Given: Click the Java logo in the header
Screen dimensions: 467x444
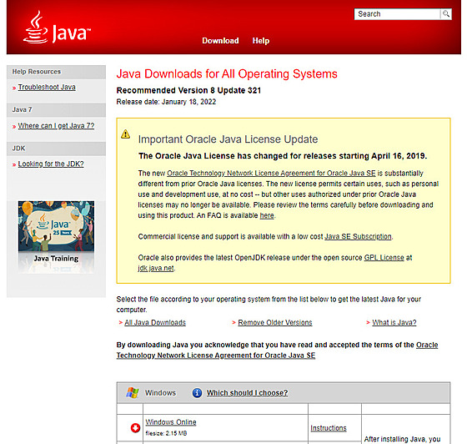Looking at the screenshot, I should (57, 27).
